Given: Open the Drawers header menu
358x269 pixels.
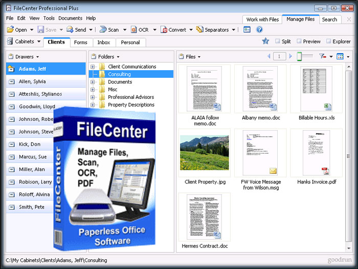Looking at the screenshot, I should tap(37, 57).
